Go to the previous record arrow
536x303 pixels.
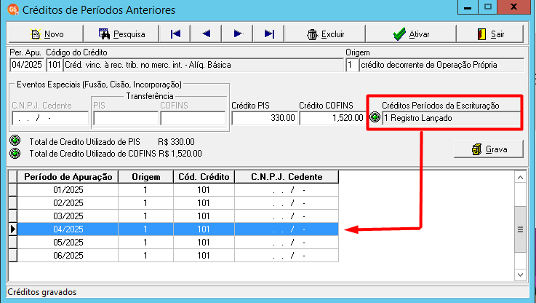[x=206, y=34]
